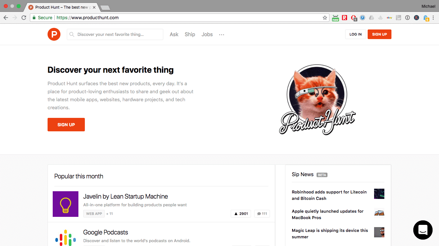Image resolution: width=439 pixels, height=246 pixels.
Task: Click the Product Hunt kitty logo image
Action: (x=317, y=100)
